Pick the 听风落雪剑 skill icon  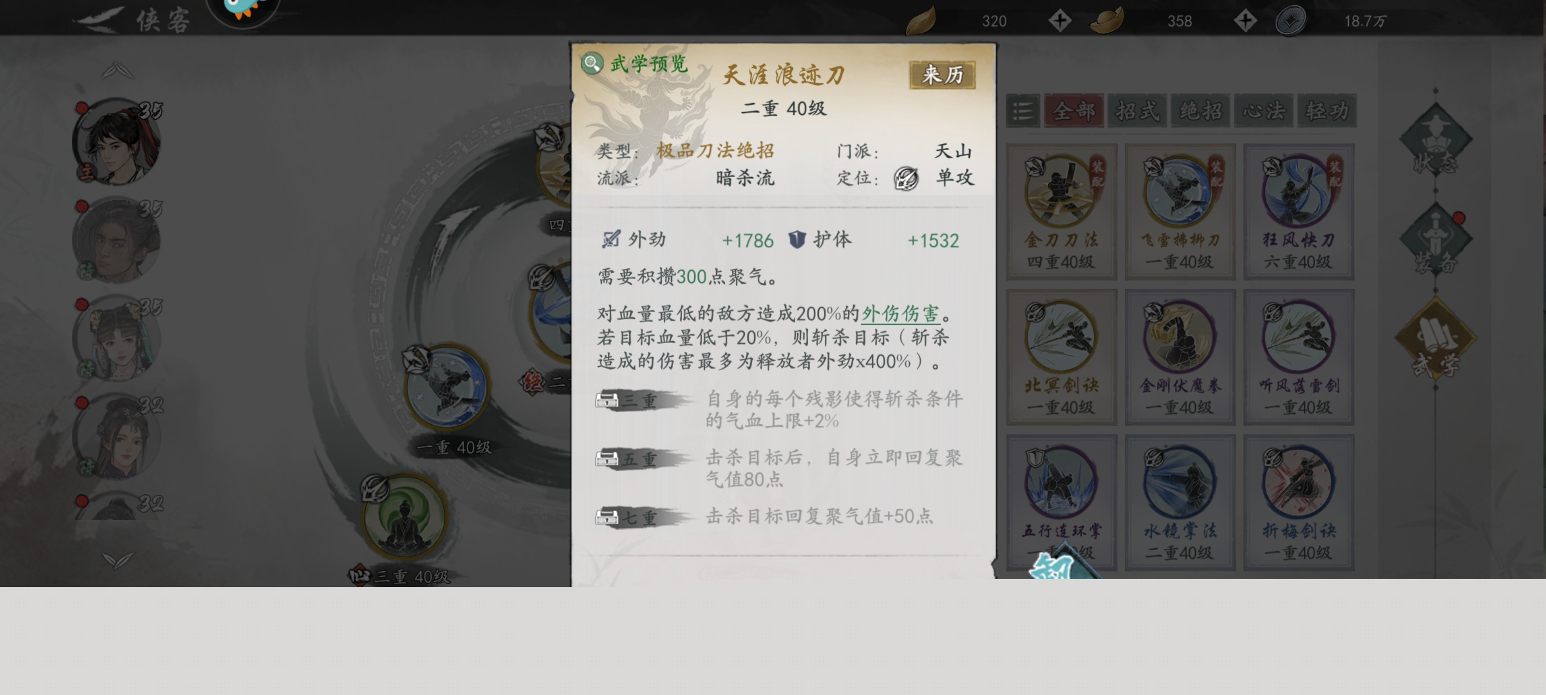[x=1298, y=337]
